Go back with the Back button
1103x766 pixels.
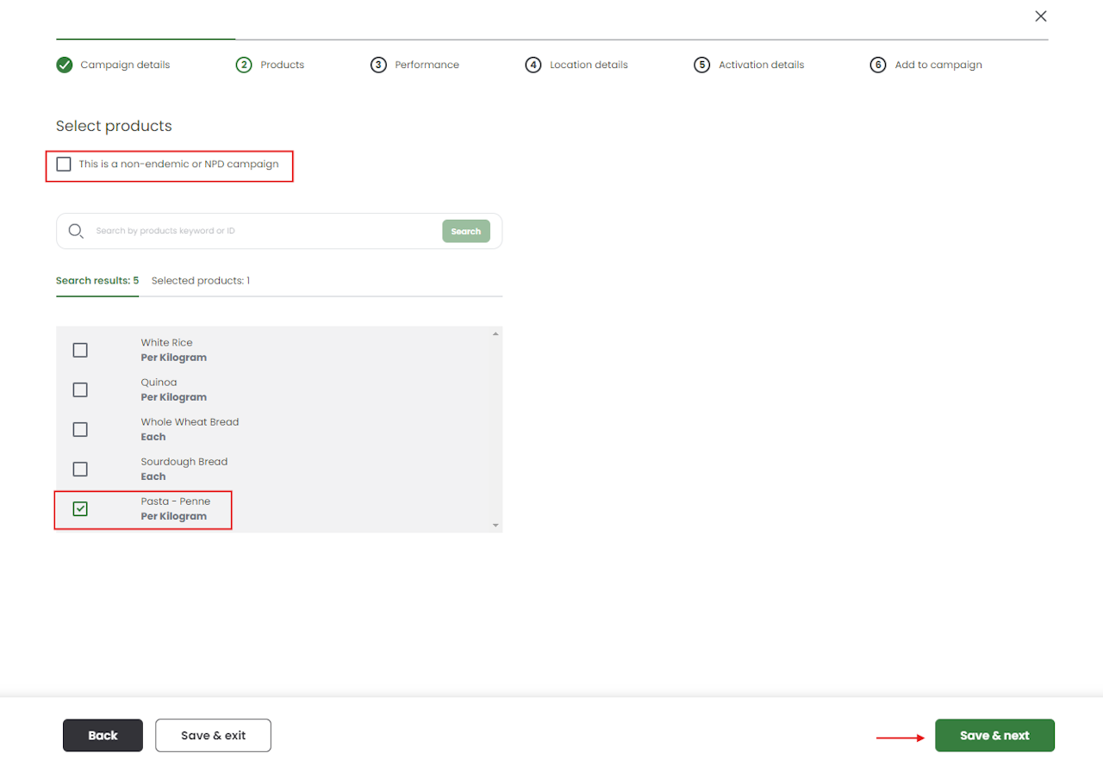click(x=103, y=736)
